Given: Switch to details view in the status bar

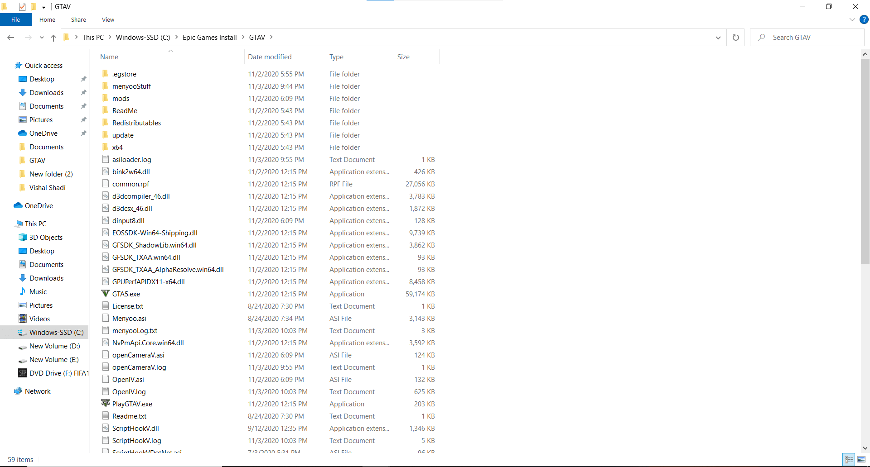Looking at the screenshot, I should (849, 460).
